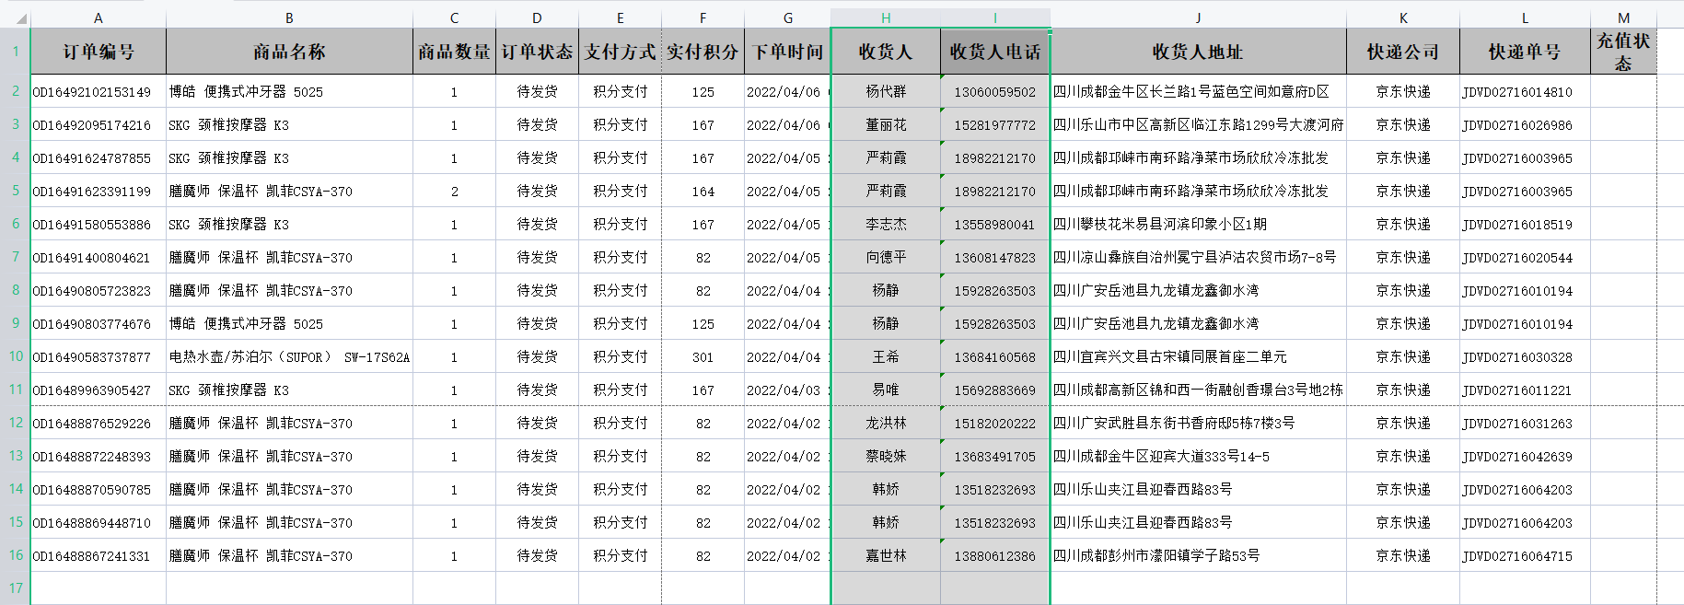
Task: Click 待发货 status in row 16
Action: (537, 555)
